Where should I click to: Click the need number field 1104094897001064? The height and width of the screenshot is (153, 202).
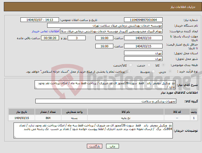click(x=143, y=20)
